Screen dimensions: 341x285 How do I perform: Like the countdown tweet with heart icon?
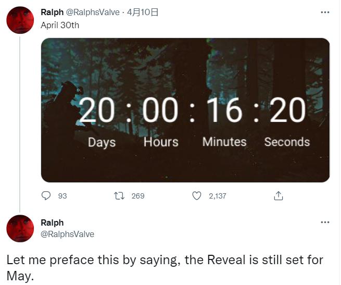point(197,196)
